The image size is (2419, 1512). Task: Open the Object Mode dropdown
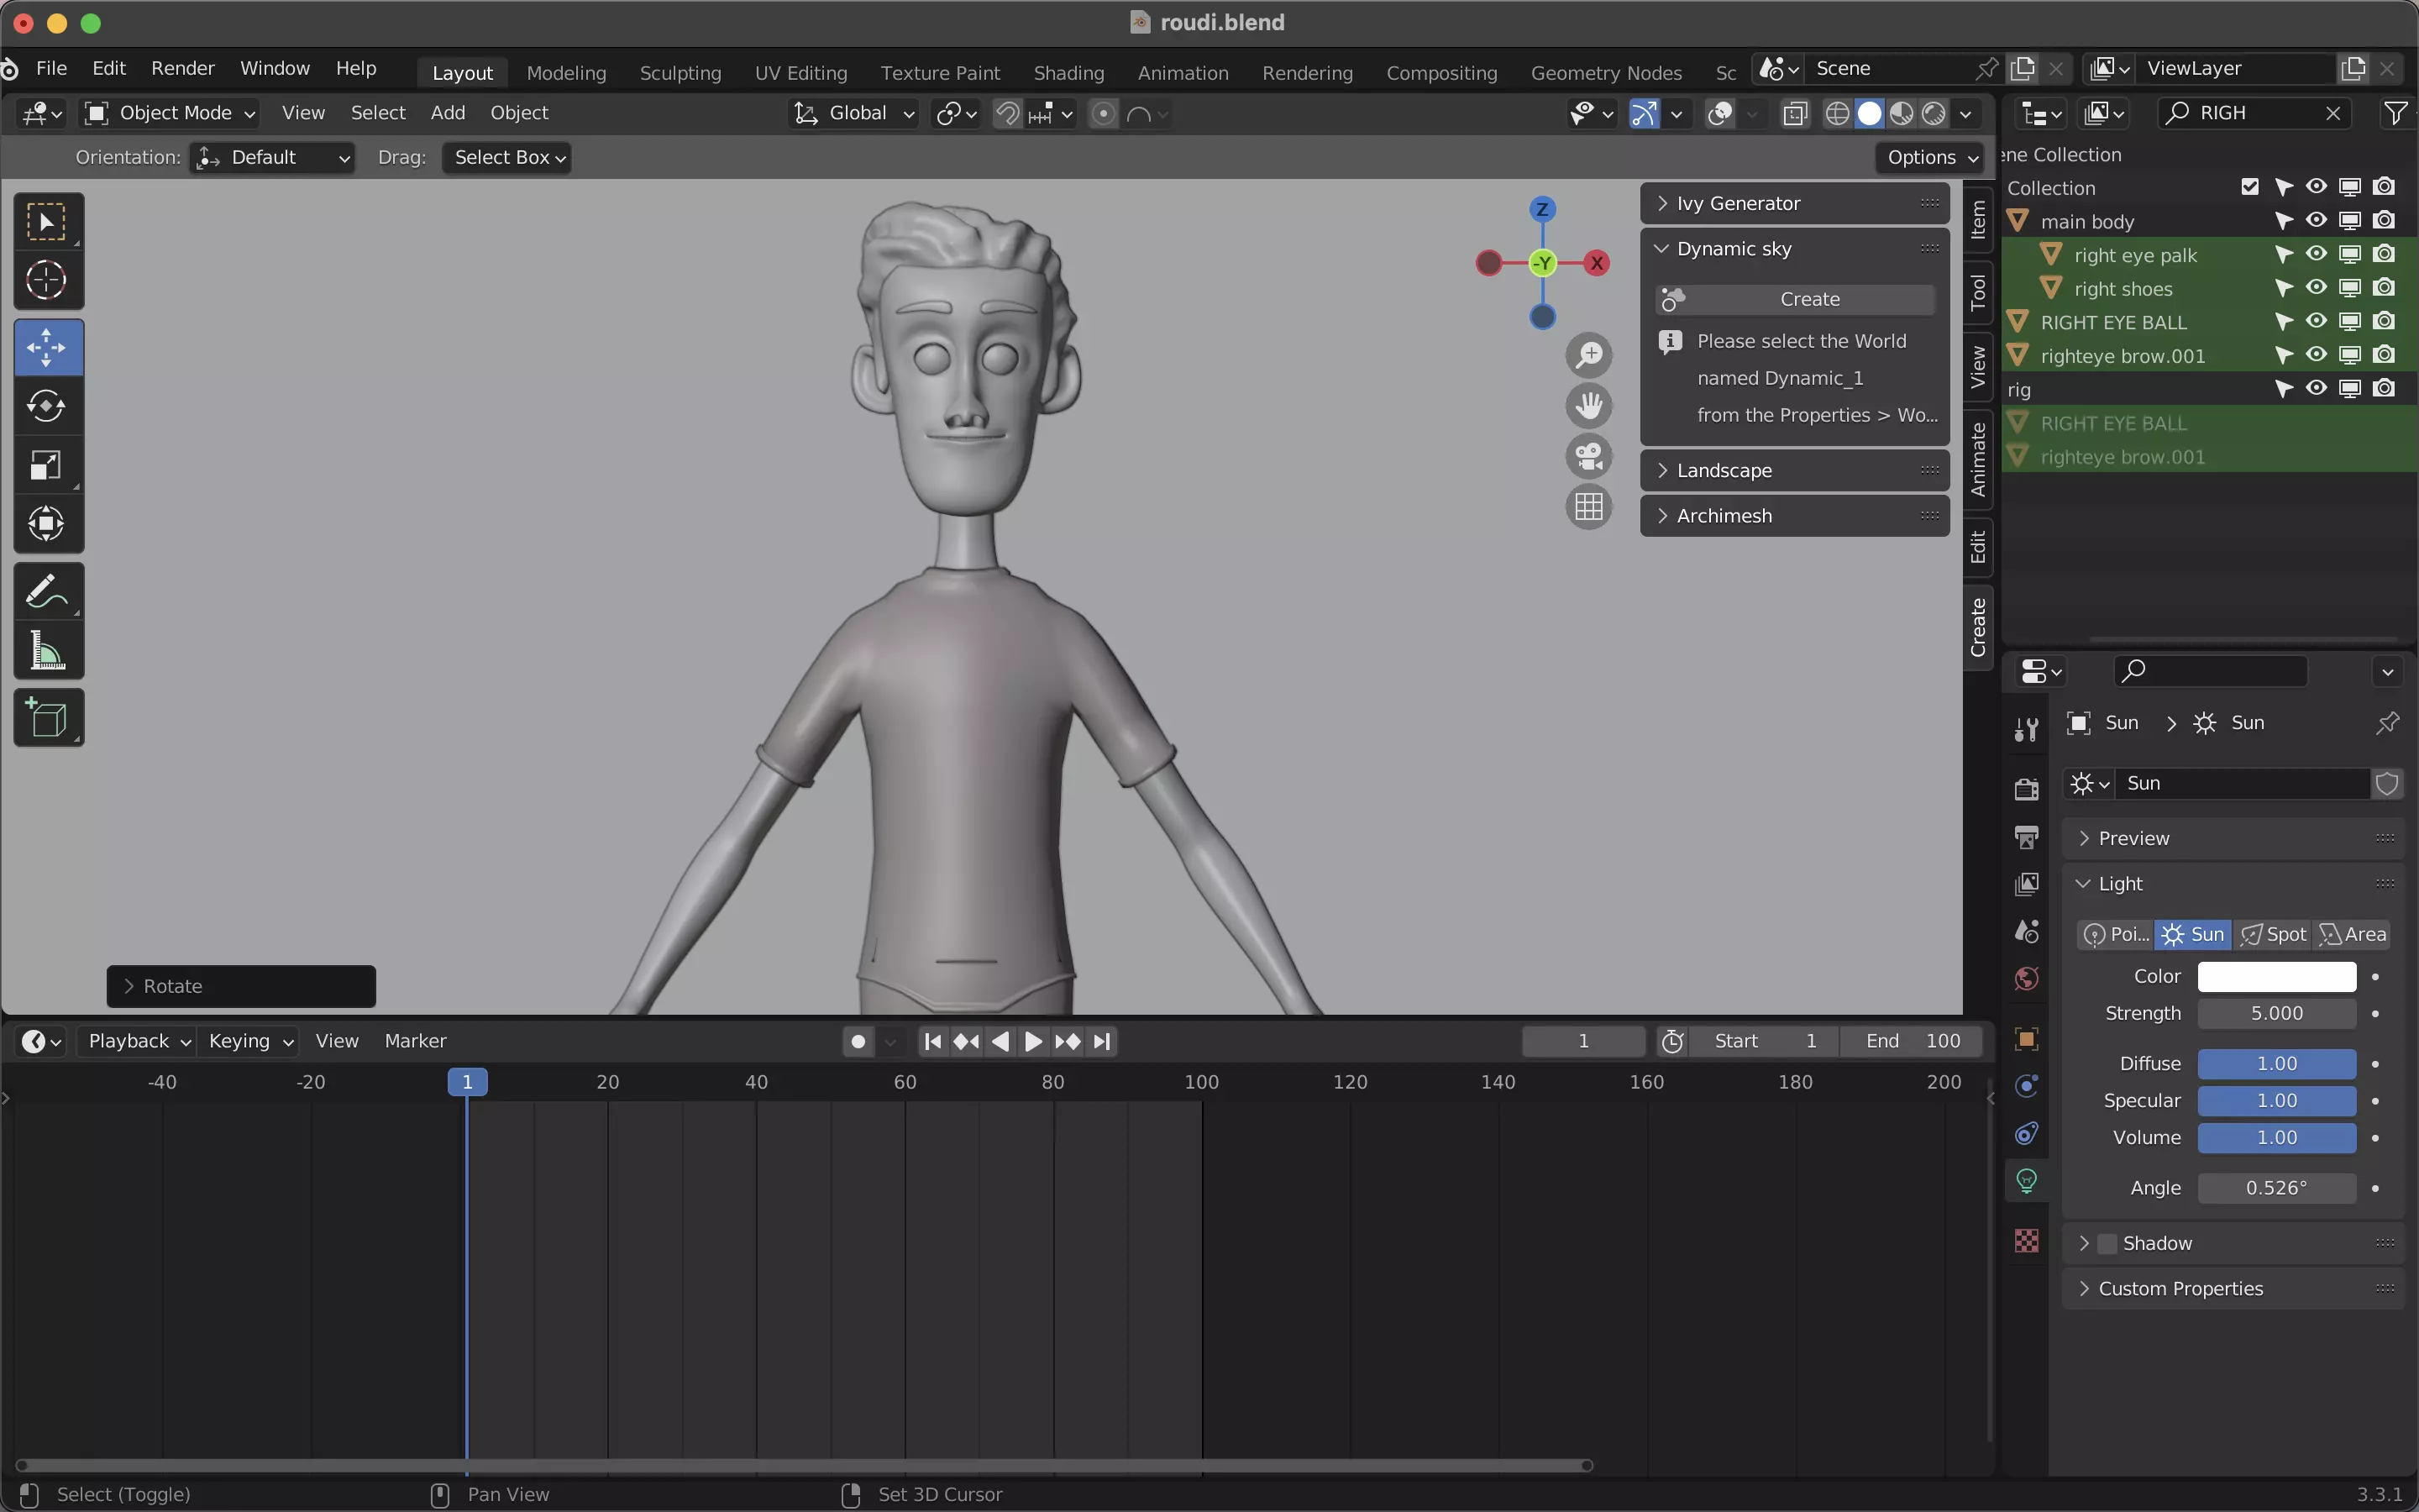point(170,113)
